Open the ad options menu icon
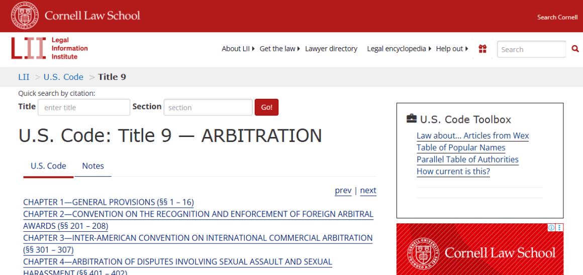The width and height of the screenshot is (583, 275). coord(559,227)
